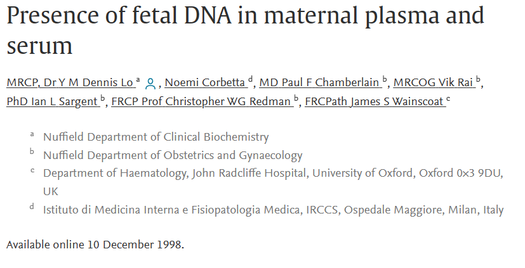Click superscript d after Noemi Corbetta
The width and height of the screenshot is (525, 268).
click(250, 79)
